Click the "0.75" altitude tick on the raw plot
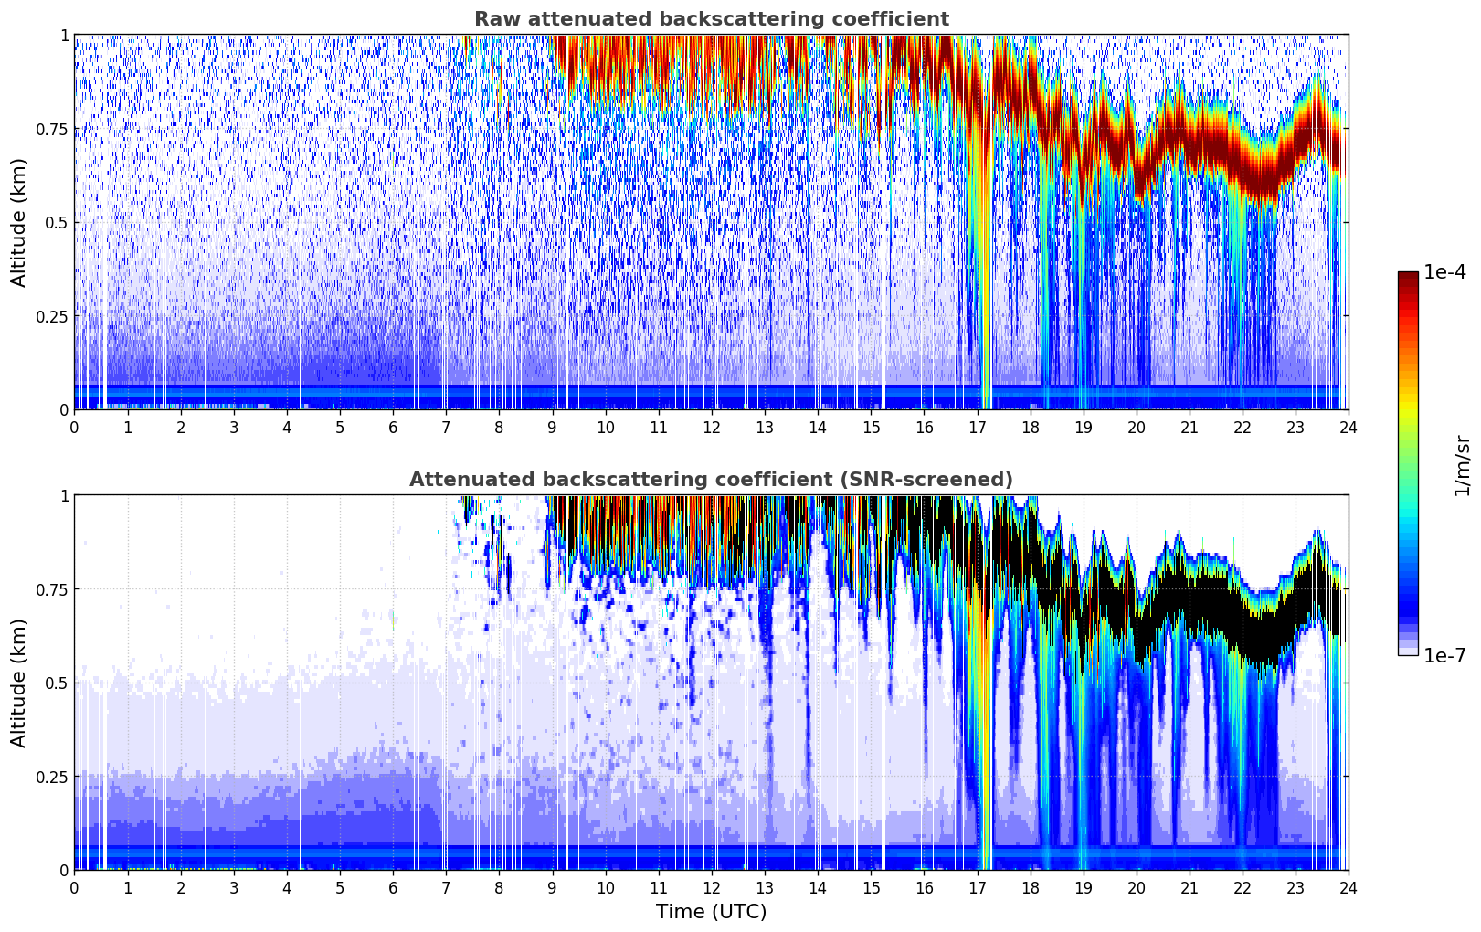This screenshot has width=1481, height=932. point(51,129)
